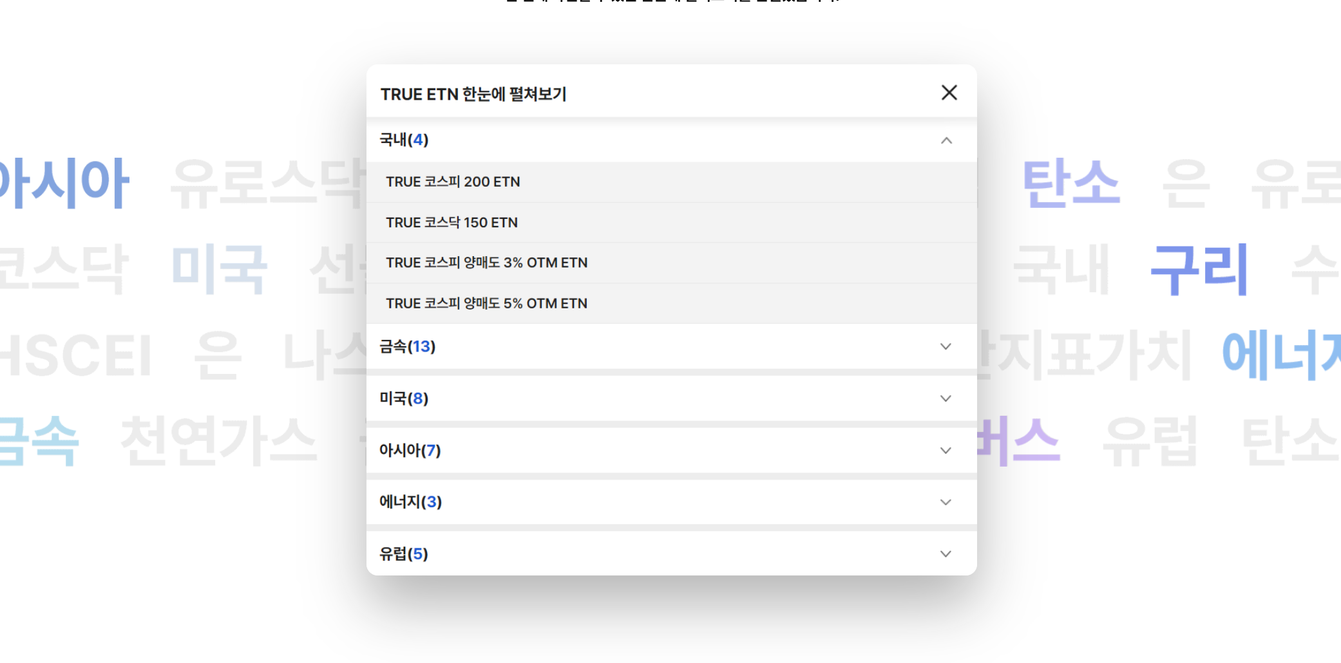Screen dimensions: 1341x663
Task: Click the blue 아시아 keyword on left
Action: click(64, 183)
